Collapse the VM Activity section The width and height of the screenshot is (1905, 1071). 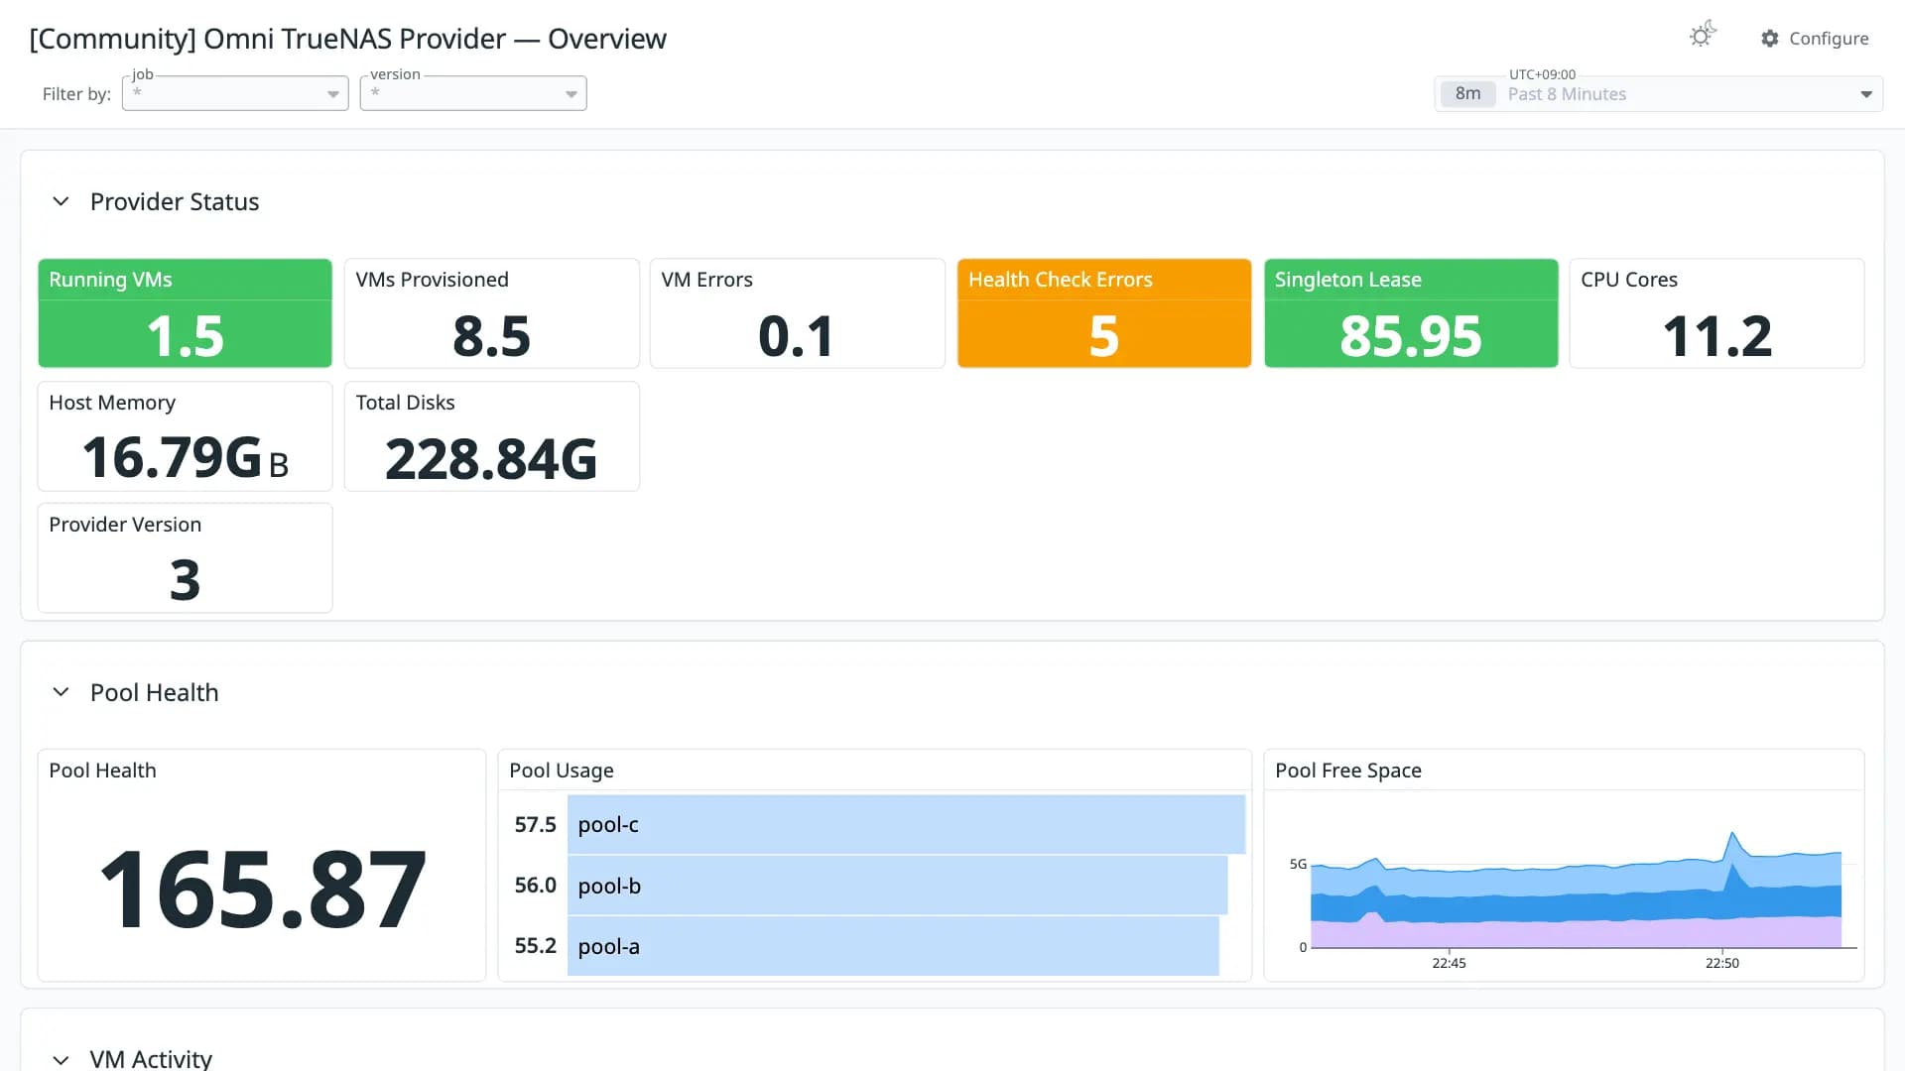(61, 1059)
